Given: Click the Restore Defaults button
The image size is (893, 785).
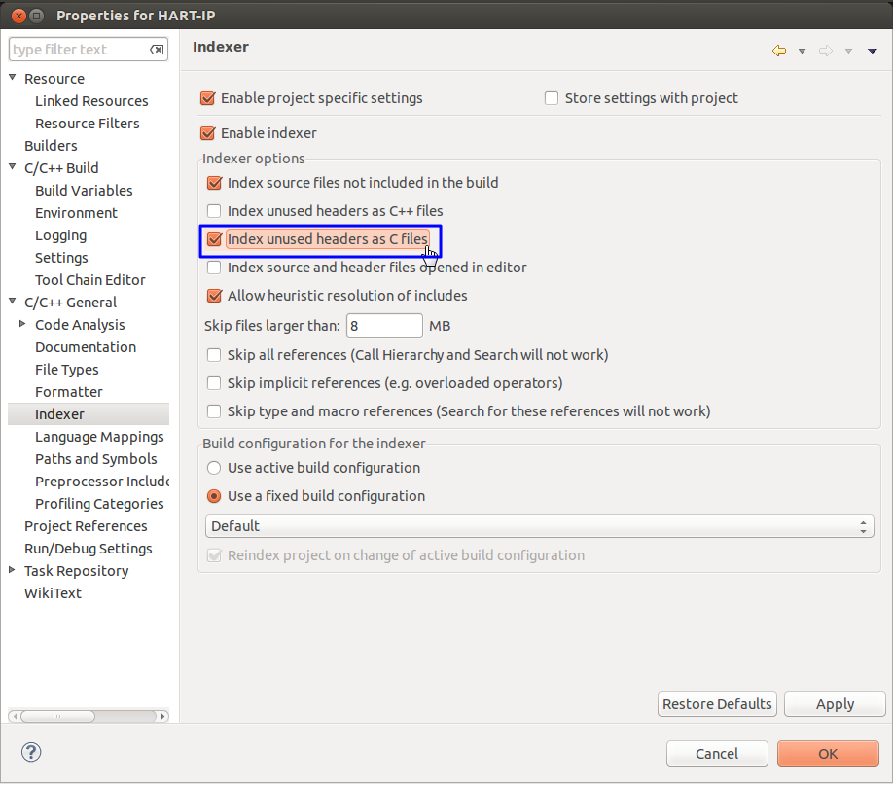Looking at the screenshot, I should coord(717,703).
